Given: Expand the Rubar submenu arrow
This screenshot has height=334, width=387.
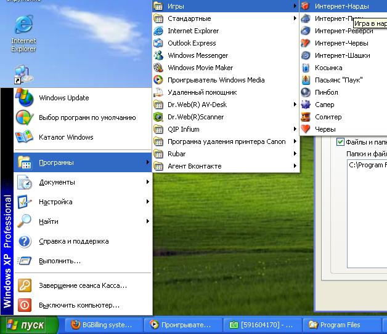Looking at the screenshot, I should click(x=295, y=154).
